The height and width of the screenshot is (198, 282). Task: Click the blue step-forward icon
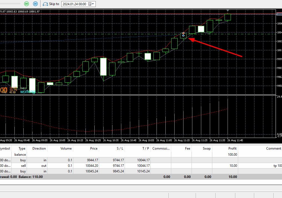pos(36,4)
